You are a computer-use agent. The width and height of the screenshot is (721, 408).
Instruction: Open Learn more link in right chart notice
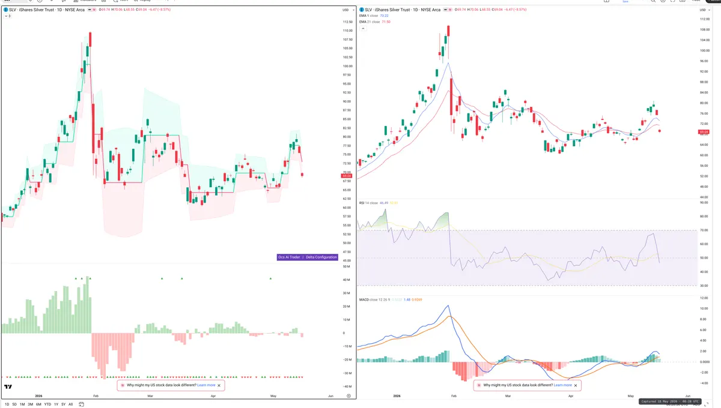click(x=562, y=385)
